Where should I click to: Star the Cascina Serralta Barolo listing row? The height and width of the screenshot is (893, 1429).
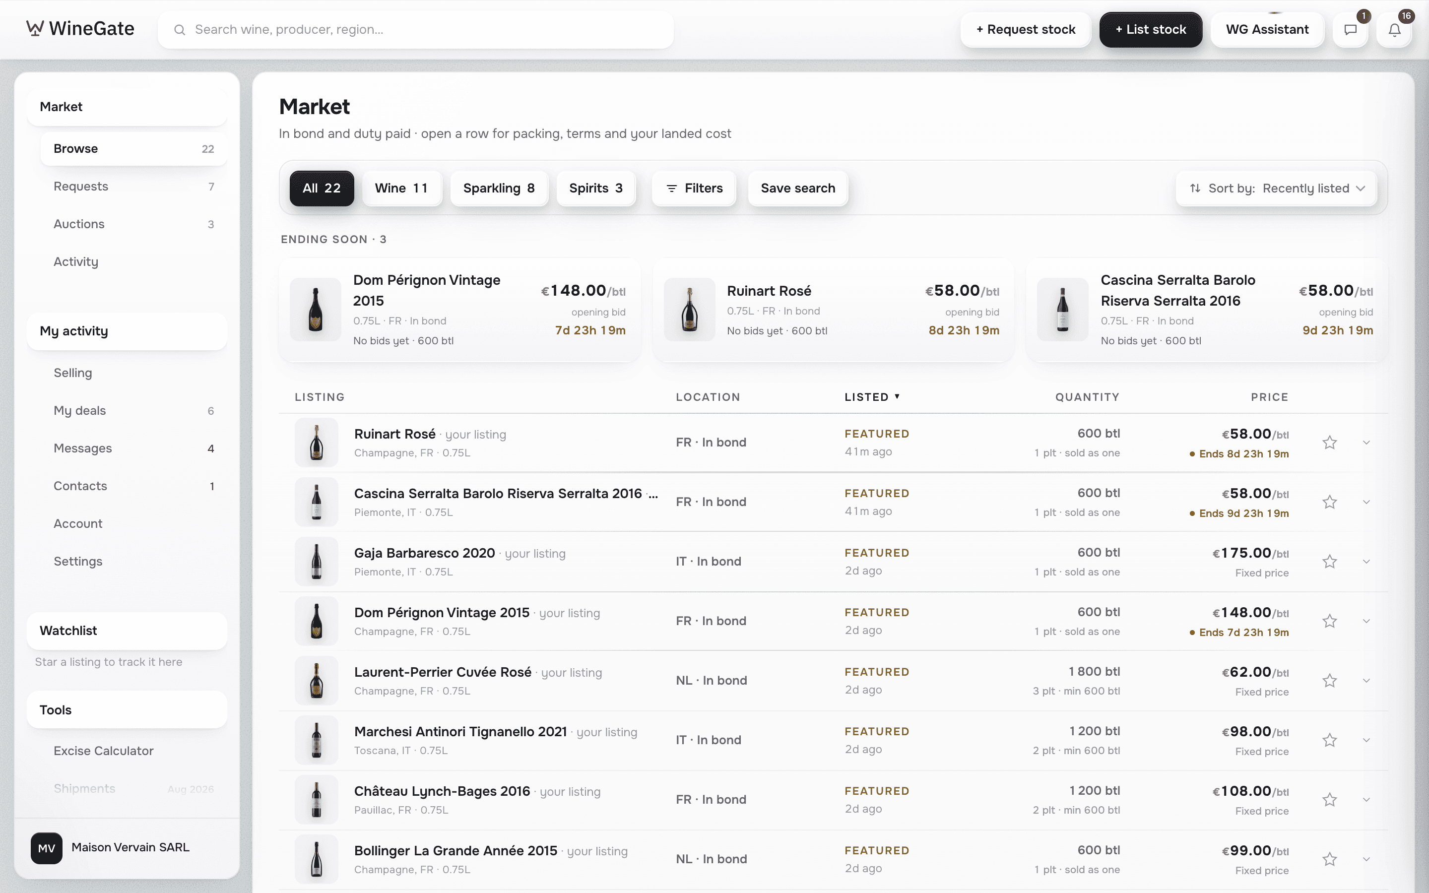point(1329,502)
